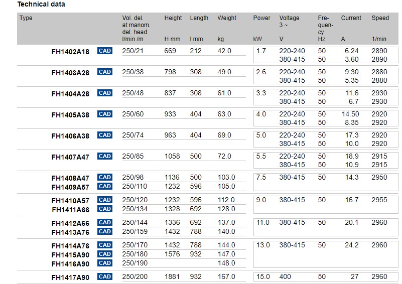The height and width of the screenshot is (284, 402).
Task: Click CAD badge next to FH1404A28
Action: pyautogui.click(x=105, y=93)
